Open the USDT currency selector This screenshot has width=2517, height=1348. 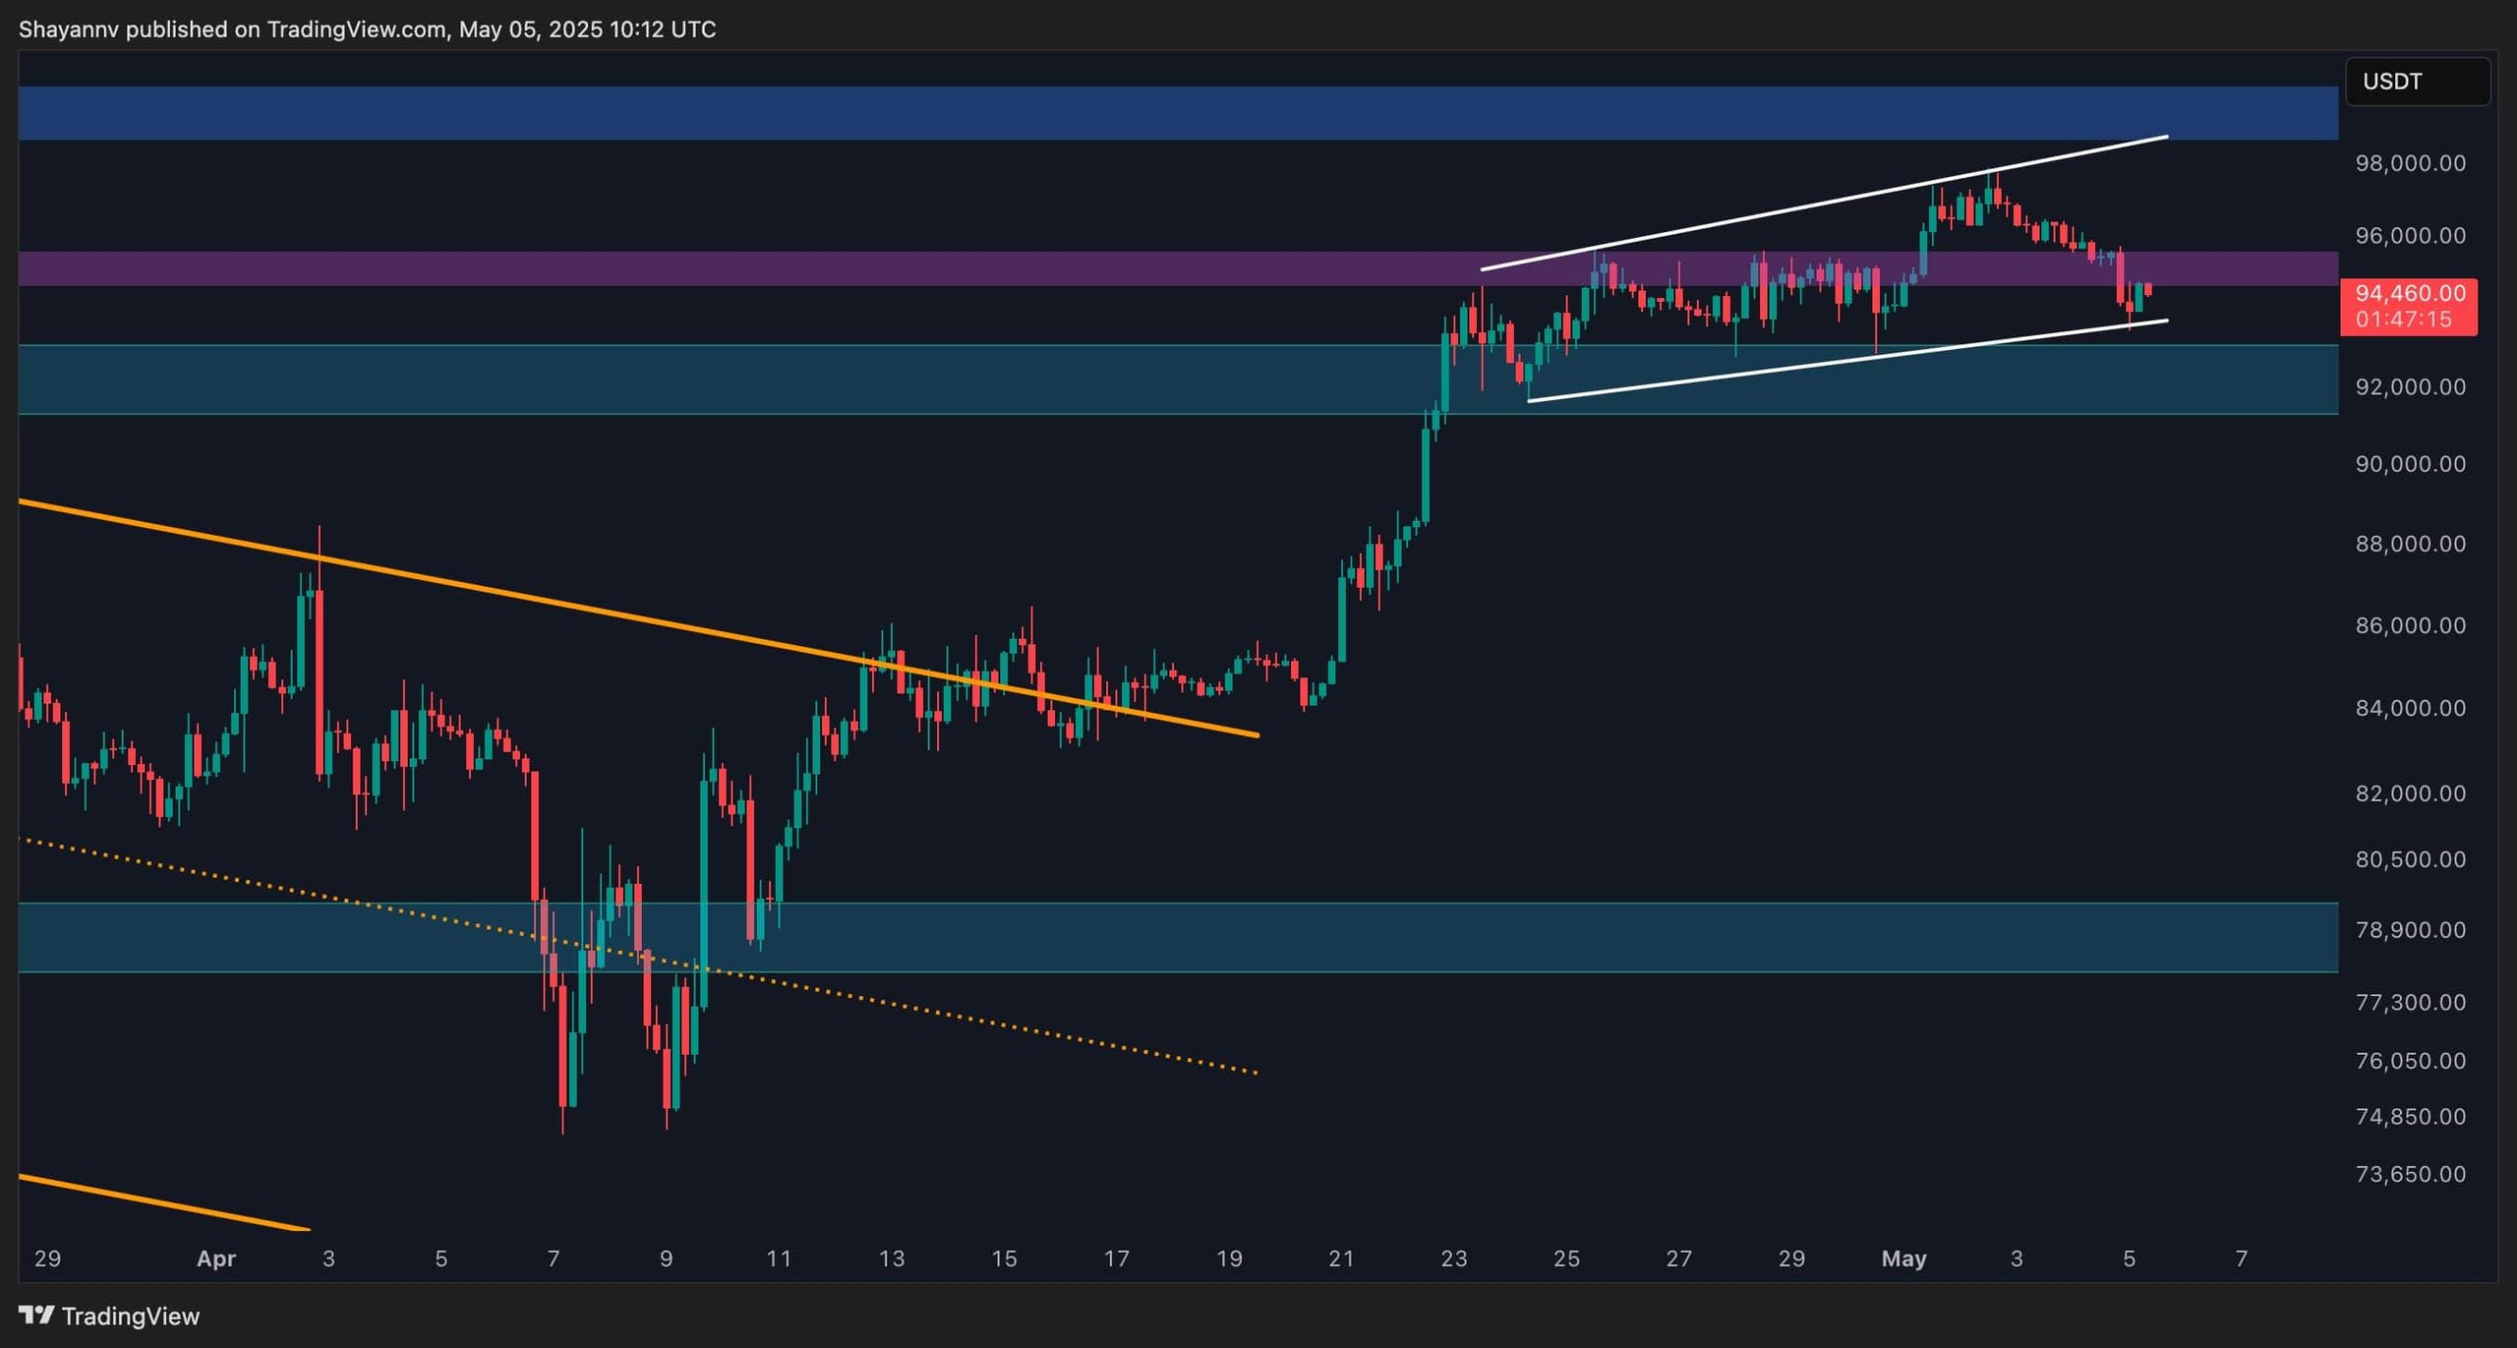[2417, 82]
